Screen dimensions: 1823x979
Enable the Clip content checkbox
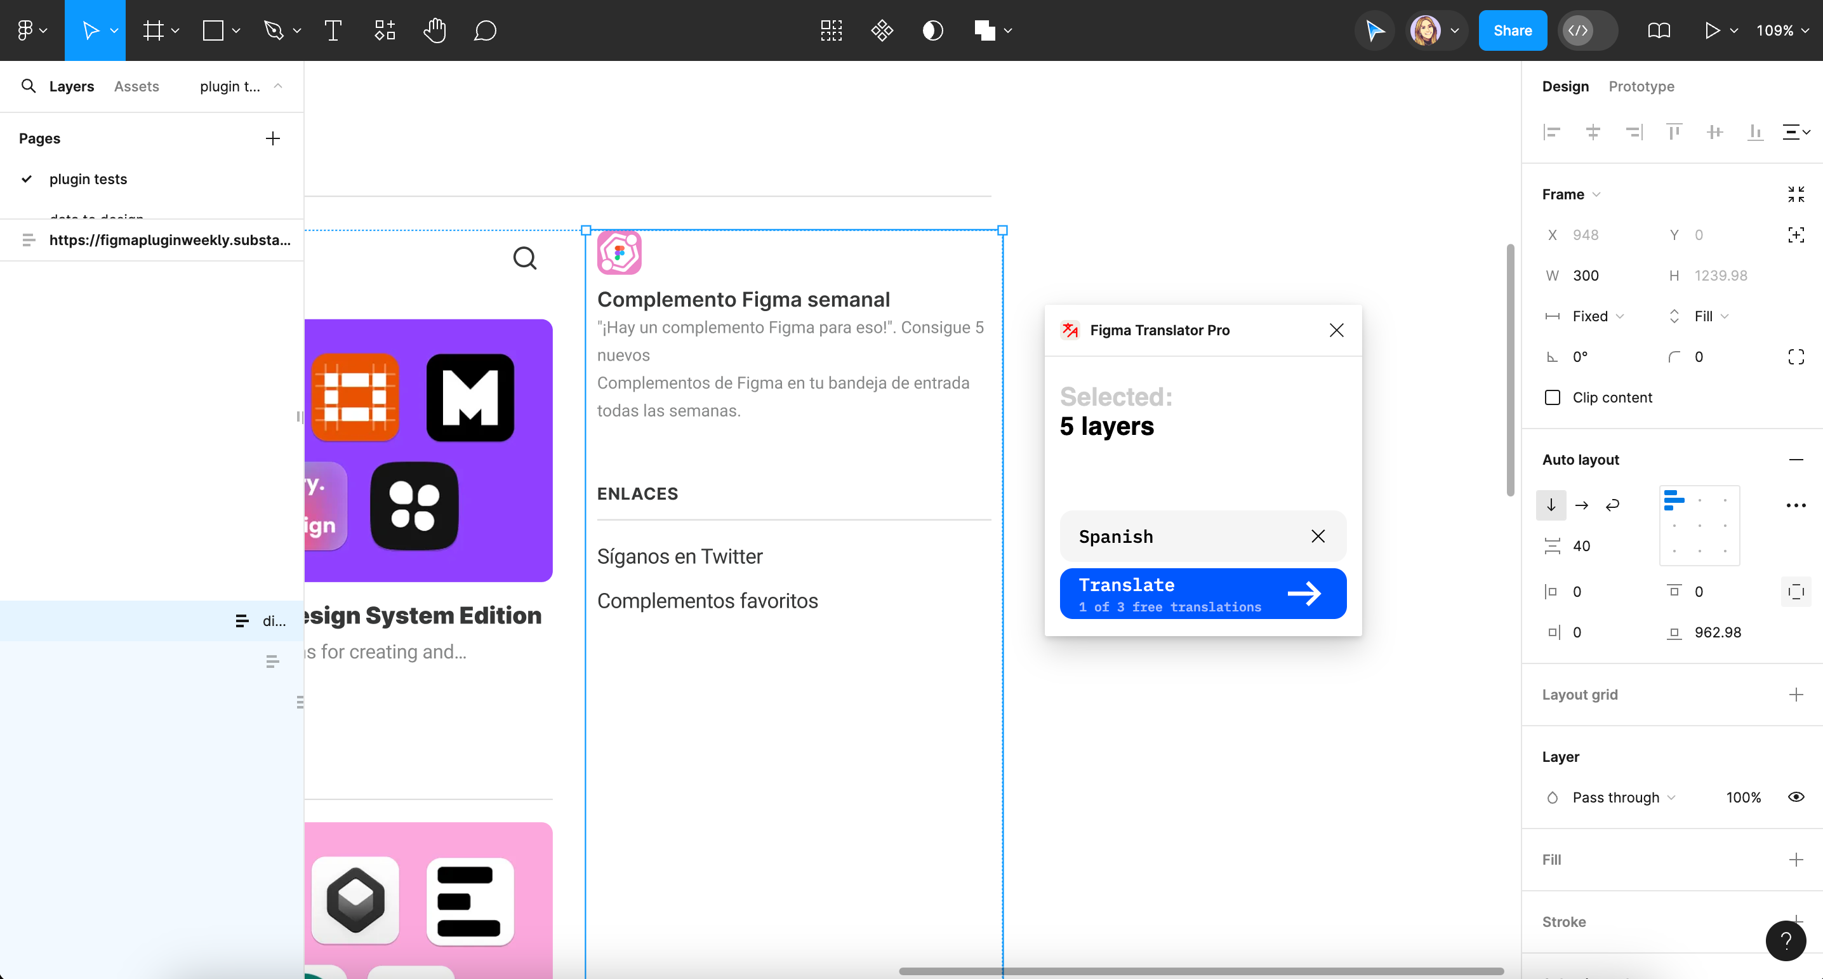click(1552, 398)
